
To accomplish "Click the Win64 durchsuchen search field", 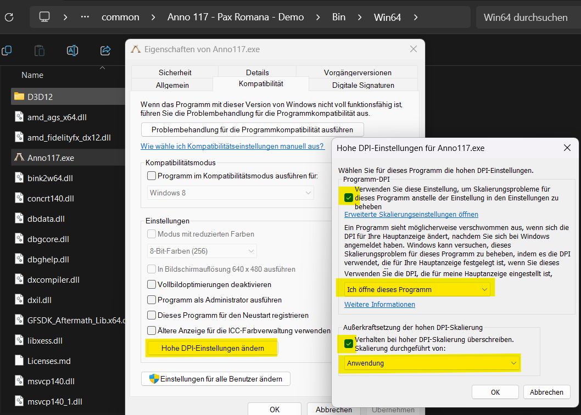I will click(x=528, y=17).
